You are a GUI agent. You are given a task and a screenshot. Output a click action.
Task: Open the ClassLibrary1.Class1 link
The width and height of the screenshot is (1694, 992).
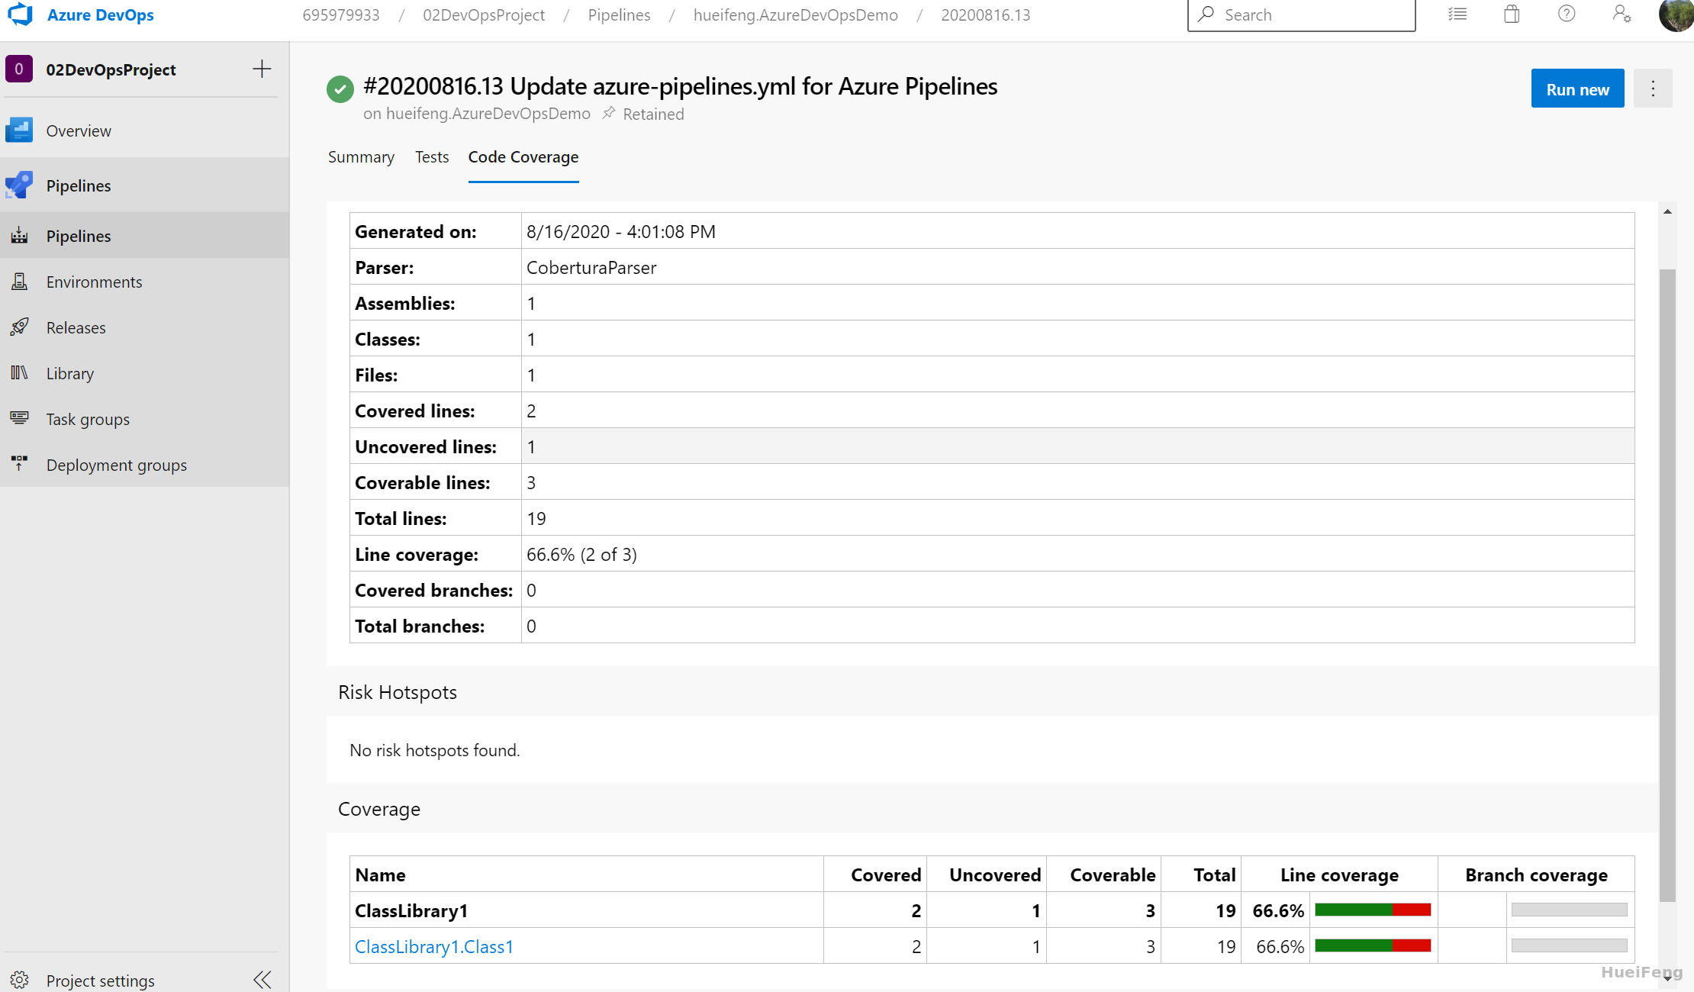click(434, 946)
